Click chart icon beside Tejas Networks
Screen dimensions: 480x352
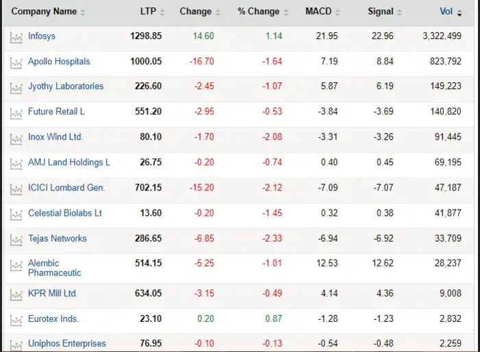tap(16, 240)
